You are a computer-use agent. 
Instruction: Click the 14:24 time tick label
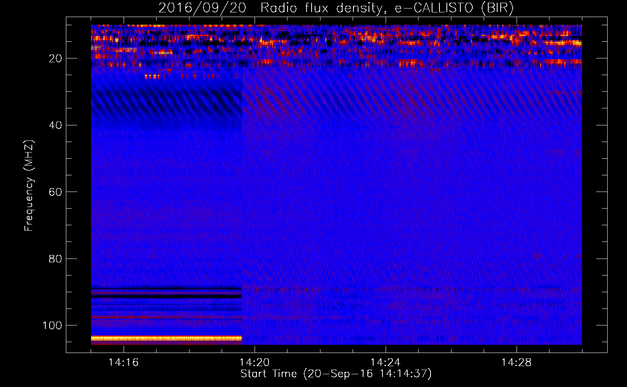pyautogui.click(x=386, y=363)
